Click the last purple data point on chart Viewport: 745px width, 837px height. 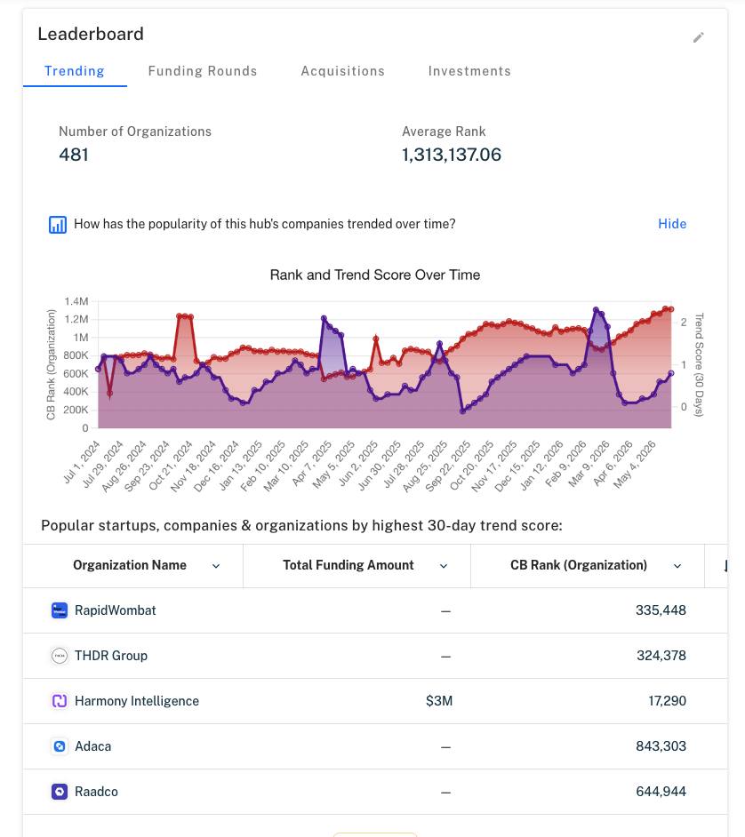(671, 374)
